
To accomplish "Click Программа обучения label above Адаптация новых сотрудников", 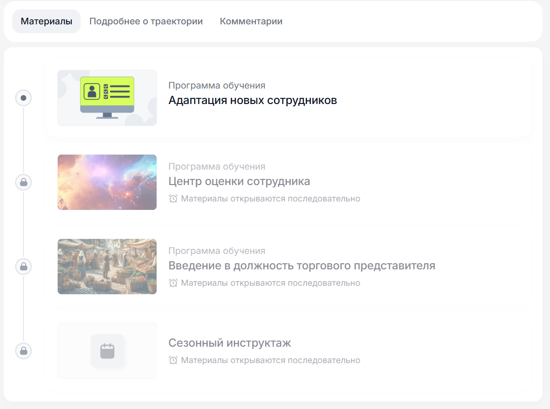I will (x=217, y=86).
